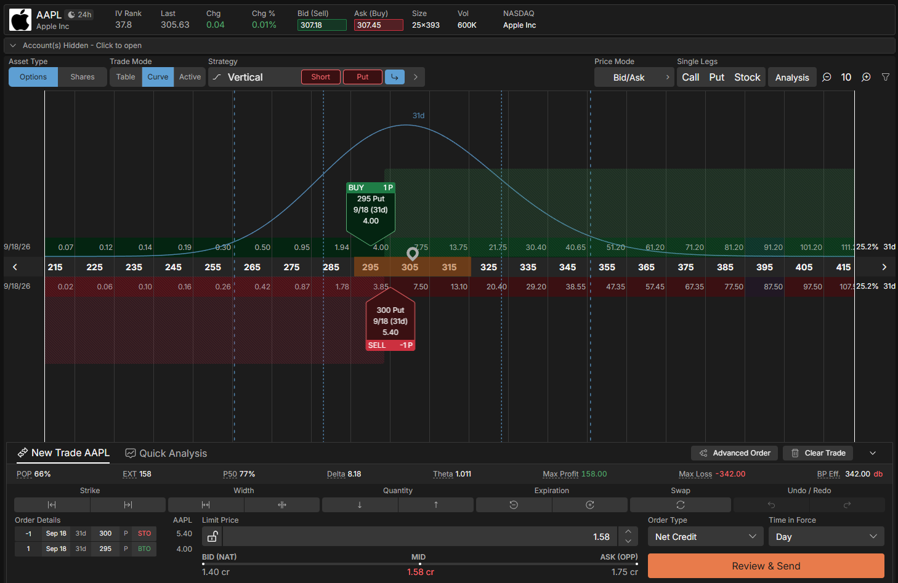Viewport: 898px width, 583px height.
Task: Open Advanced Order
Action: (x=734, y=453)
